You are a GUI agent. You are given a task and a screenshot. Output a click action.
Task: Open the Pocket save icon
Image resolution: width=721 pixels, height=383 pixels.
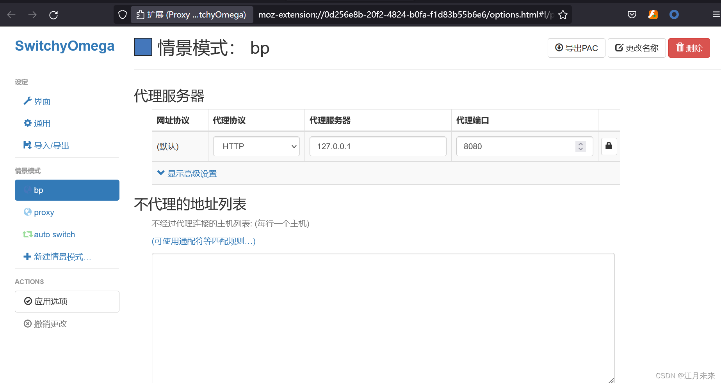click(632, 15)
